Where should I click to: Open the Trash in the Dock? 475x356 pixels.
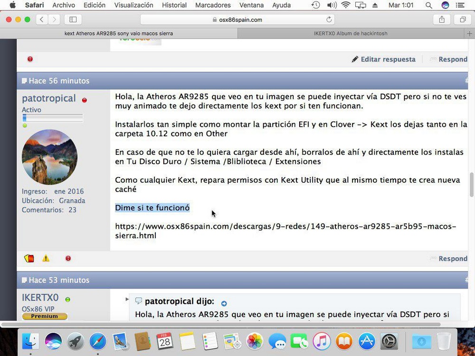click(x=444, y=341)
